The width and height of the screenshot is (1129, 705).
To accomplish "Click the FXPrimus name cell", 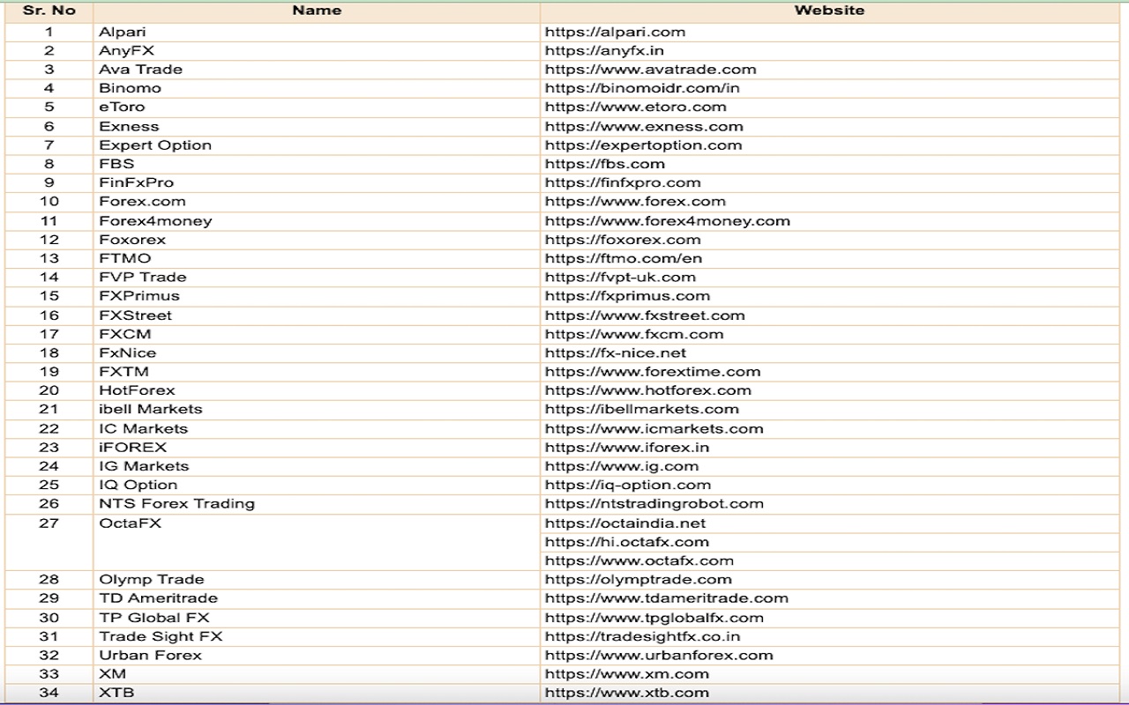I will (317, 296).
